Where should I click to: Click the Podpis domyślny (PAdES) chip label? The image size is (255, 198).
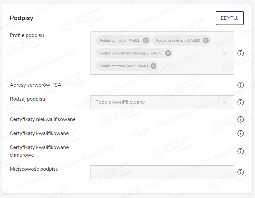tap(118, 40)
